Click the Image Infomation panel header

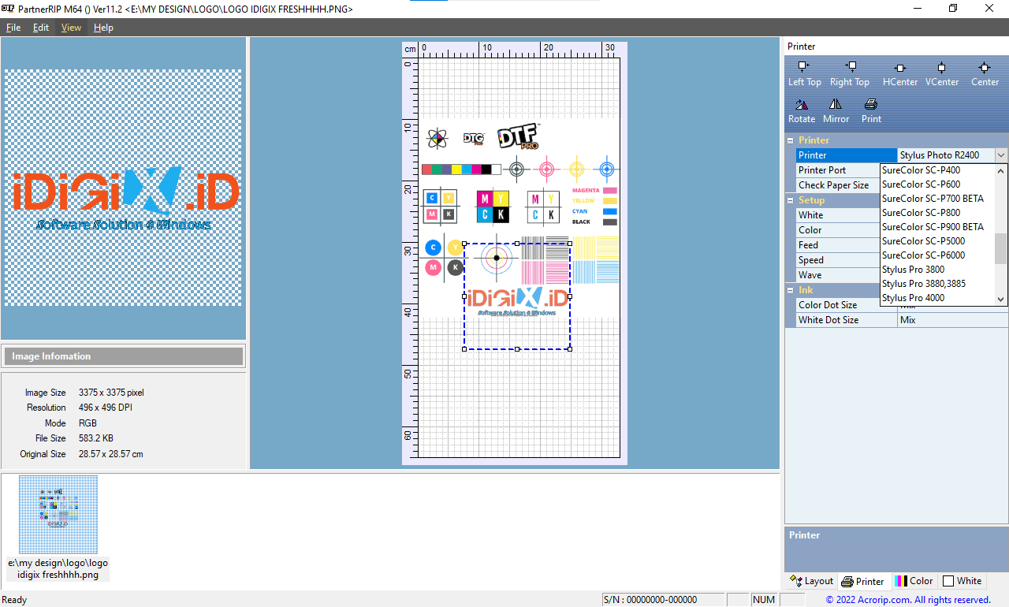pyautogui.click(x=124, y=356)
